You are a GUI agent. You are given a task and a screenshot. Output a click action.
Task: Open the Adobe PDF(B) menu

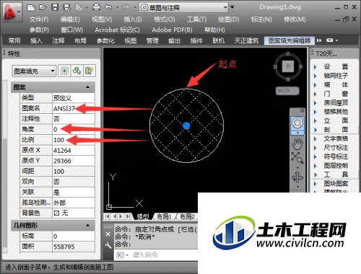[x=172, y=30]
